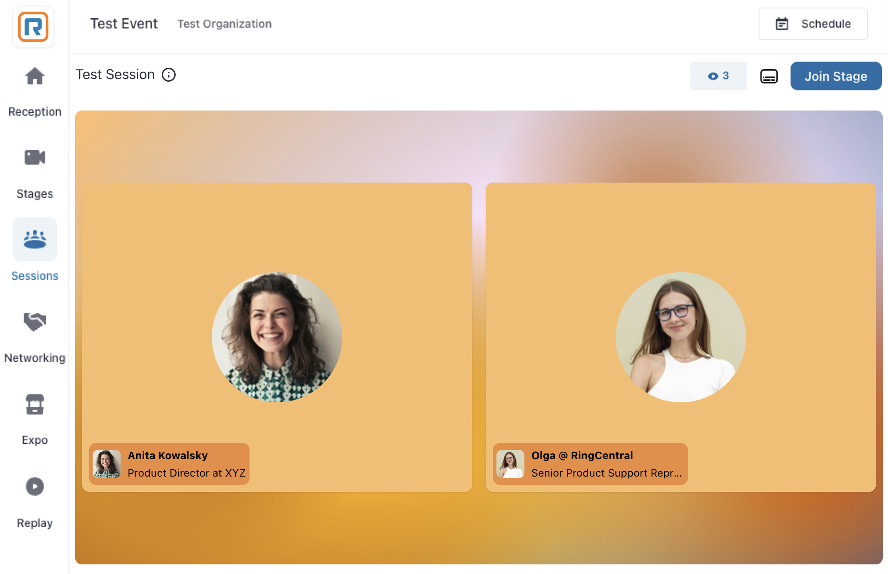Click the Networking label in sidebar

click(35, 358)
